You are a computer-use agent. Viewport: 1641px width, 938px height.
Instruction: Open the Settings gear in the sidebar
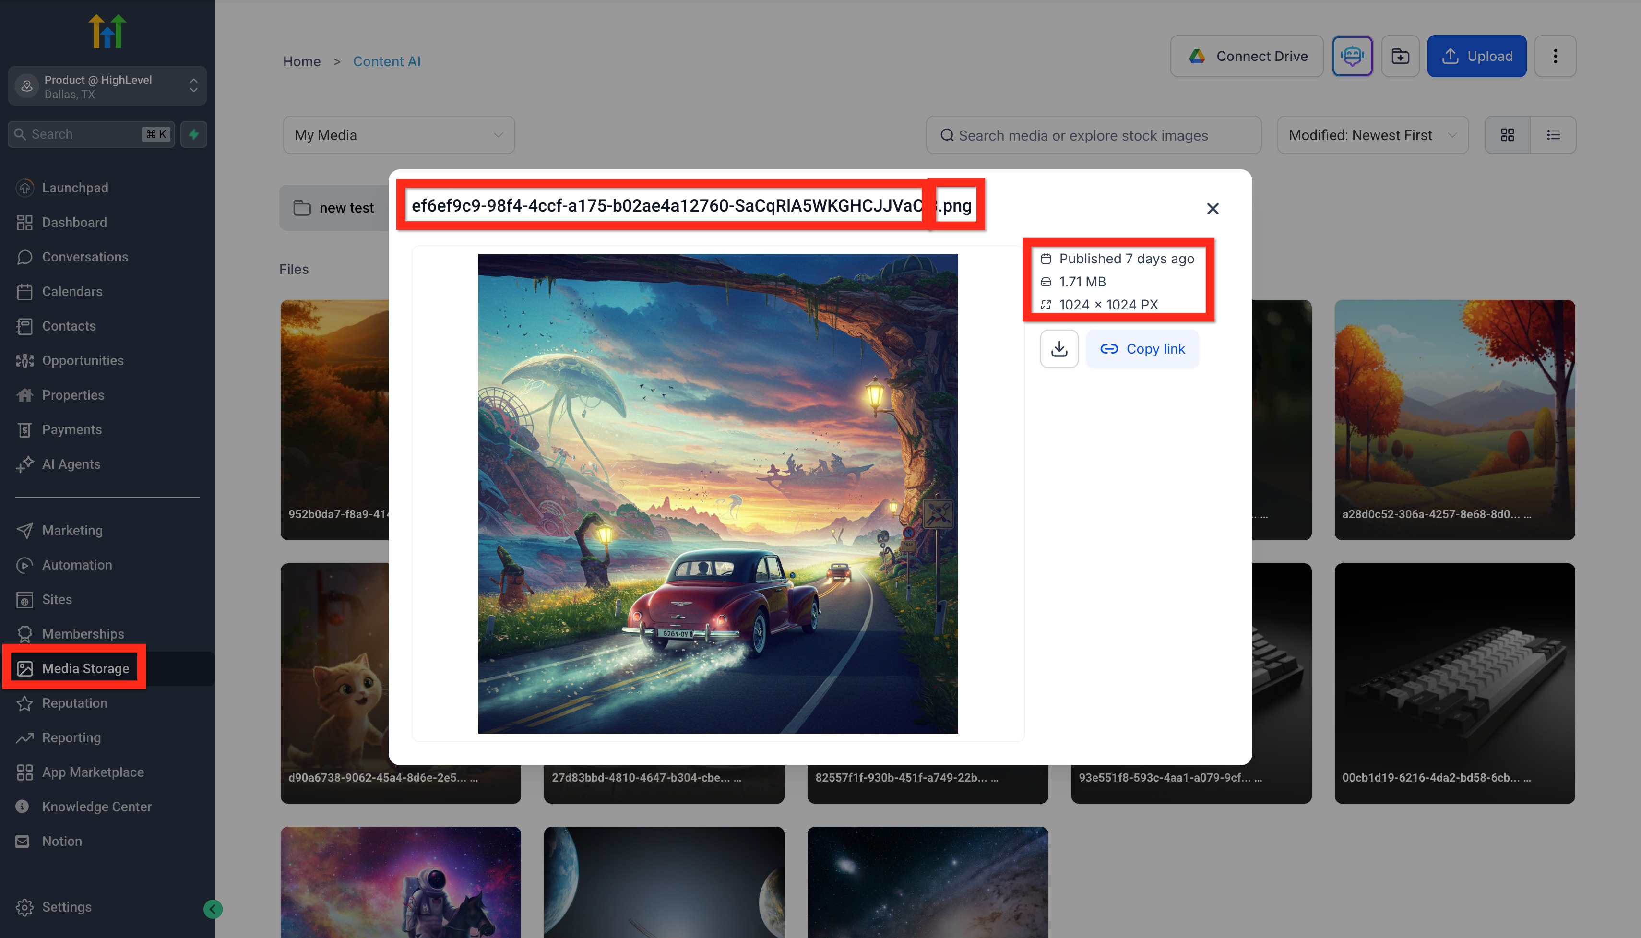pyautogui.click(x=66, y=906)
